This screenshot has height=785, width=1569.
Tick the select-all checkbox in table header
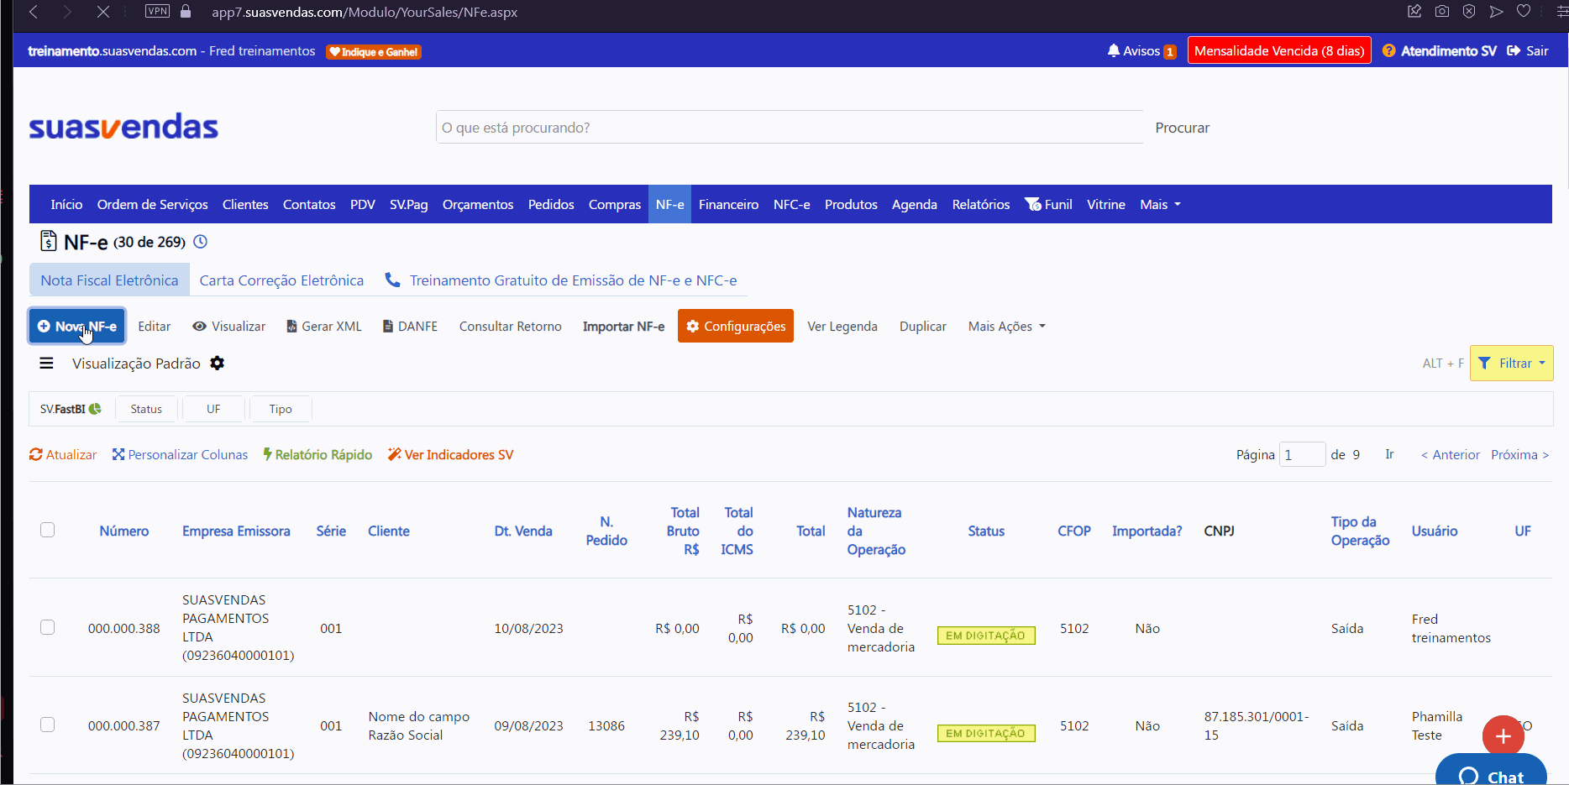pos(48,530)
